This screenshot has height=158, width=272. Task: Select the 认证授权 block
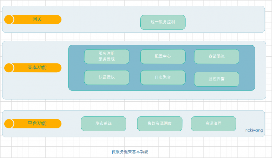click(x=107, y=77)
